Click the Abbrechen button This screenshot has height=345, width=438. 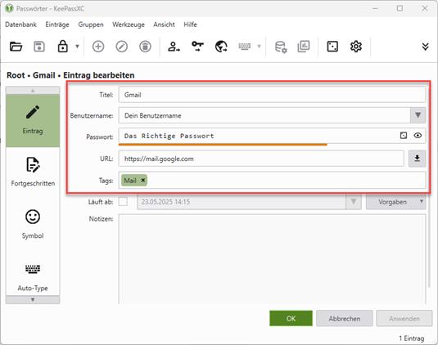tap(345, 319)
